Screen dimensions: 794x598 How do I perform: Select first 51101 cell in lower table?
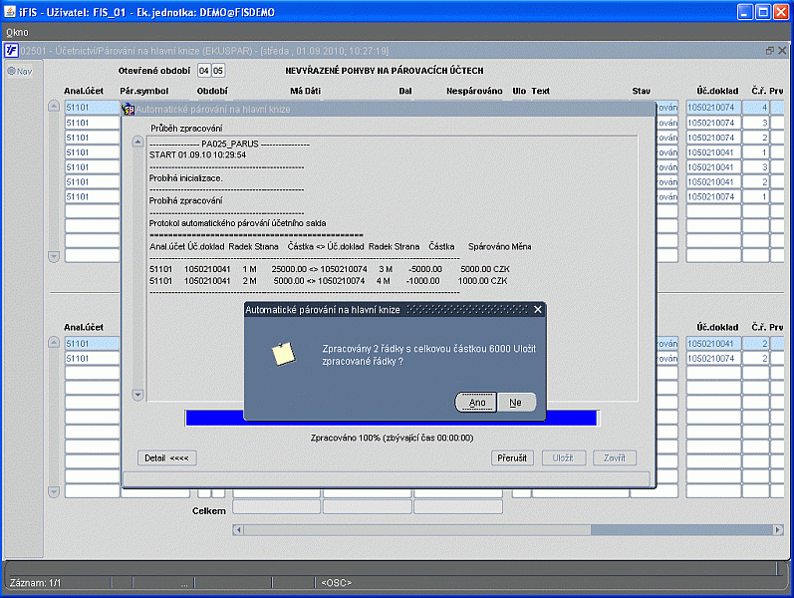click(92, 344)
